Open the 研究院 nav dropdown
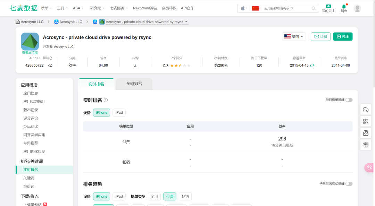The height and width of the screenshot is (206, 375). (x=97, y=8)
